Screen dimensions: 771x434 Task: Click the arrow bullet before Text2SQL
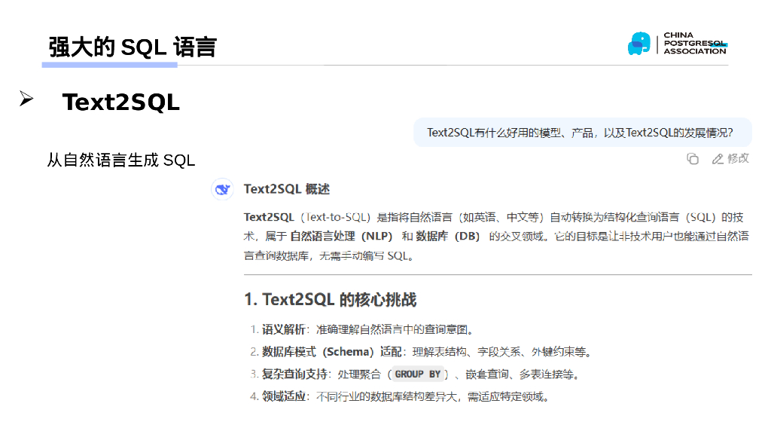(x=26, y=99)
